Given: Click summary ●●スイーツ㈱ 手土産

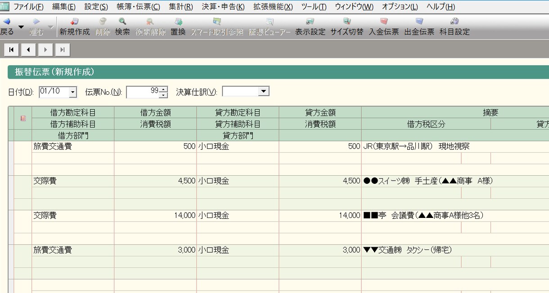Looking at the screenshot, I should (428, 181).
